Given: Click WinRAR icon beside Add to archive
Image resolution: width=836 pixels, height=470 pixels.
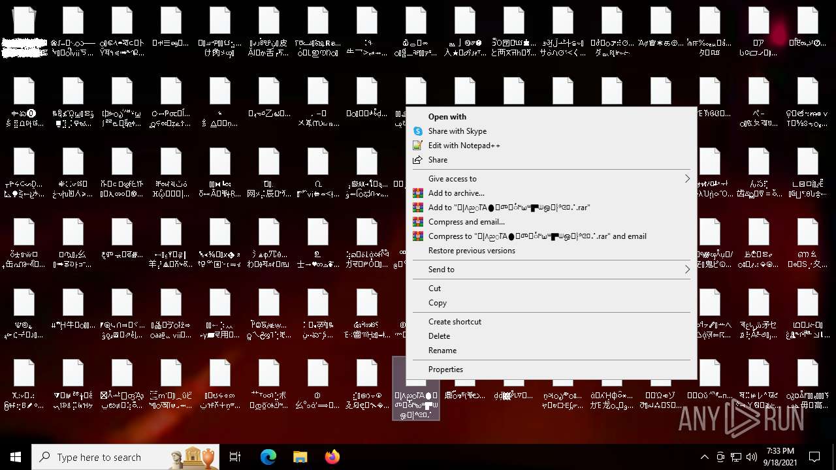Looking at the screenshot, I should (418, 193).
